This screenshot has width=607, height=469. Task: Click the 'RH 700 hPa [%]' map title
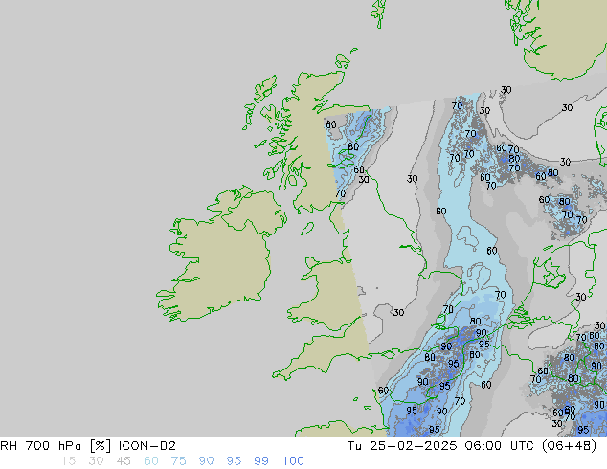point(56,446)
